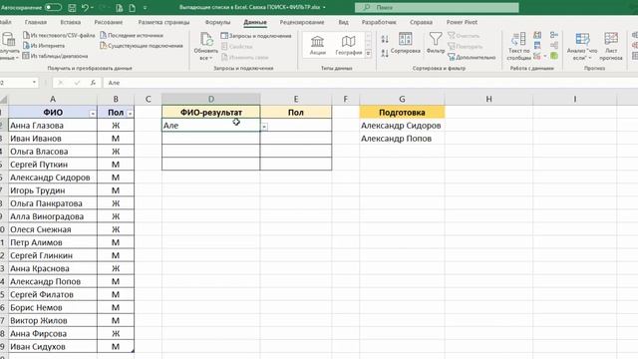Open the Справка ribbon tab
This screenshot has width=638, height=359.
coord(421,22)
